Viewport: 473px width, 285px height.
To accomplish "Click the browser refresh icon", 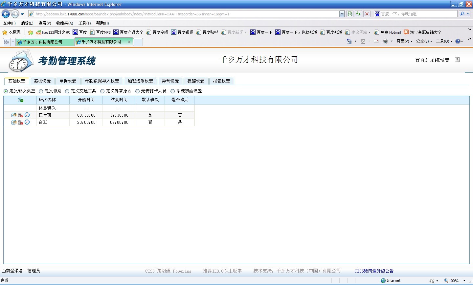I will point(358,14).
